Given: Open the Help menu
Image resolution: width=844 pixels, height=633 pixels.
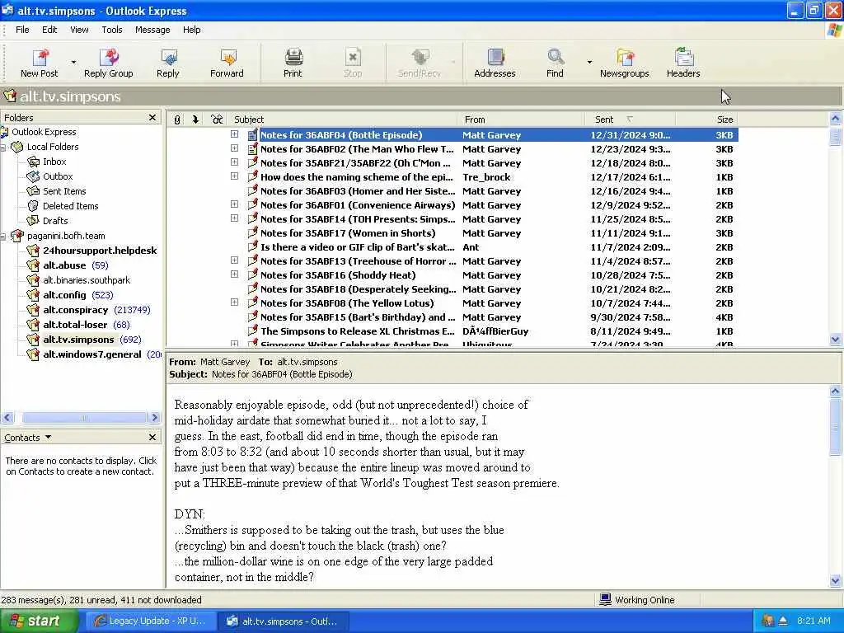Looking at the screenshot, I should point(191,30).
